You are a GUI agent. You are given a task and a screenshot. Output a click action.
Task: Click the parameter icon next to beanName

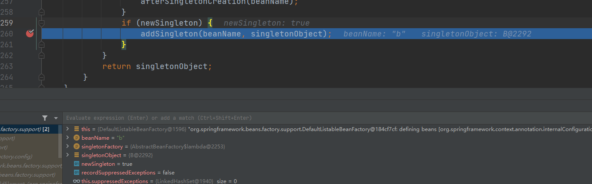point(77,138)
